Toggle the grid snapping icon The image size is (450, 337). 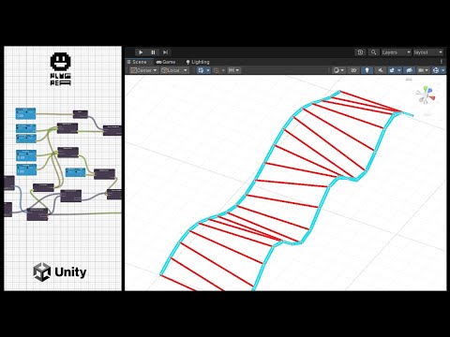pos(201,70)
